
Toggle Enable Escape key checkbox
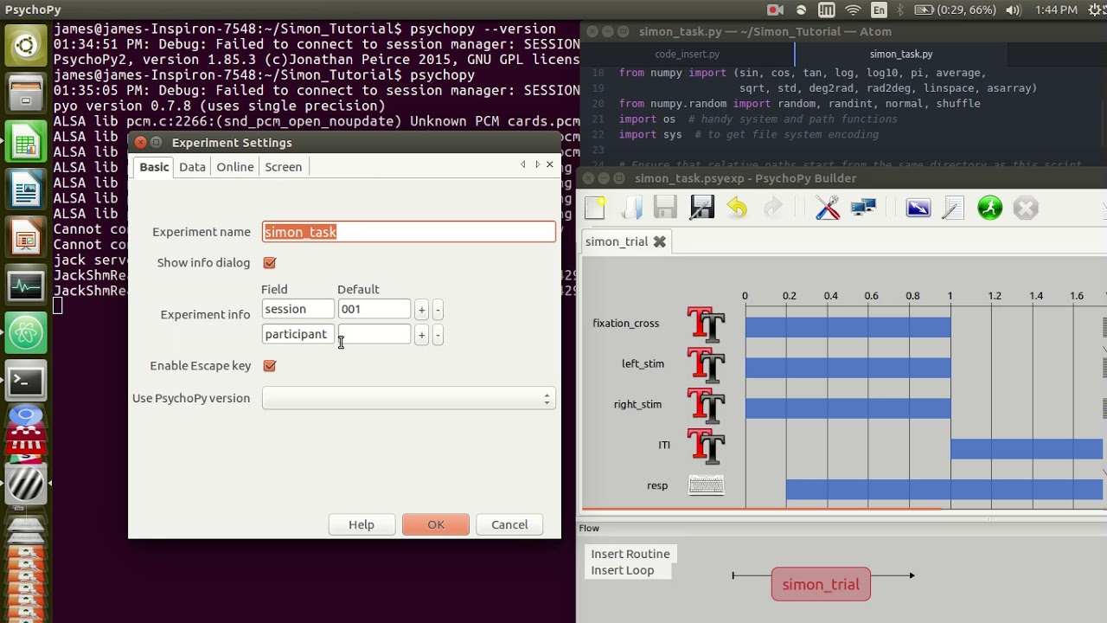pos(270,366)
